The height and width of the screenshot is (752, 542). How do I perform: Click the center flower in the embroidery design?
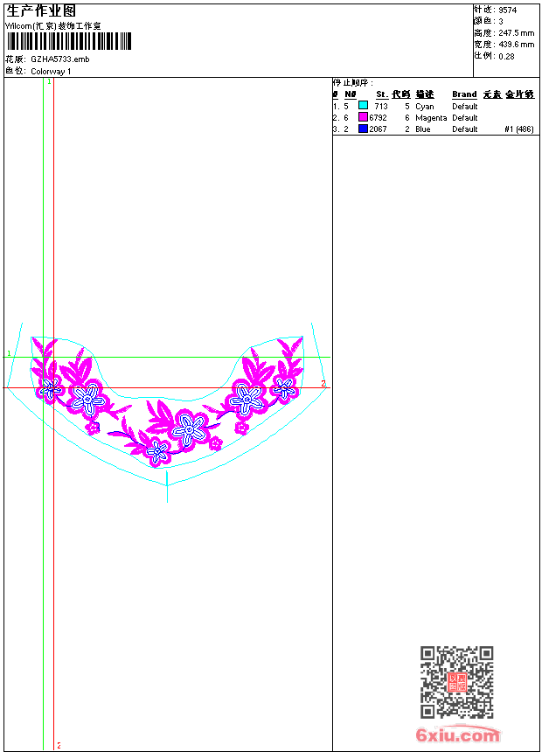pyautogui.click(x=189, y=429)
